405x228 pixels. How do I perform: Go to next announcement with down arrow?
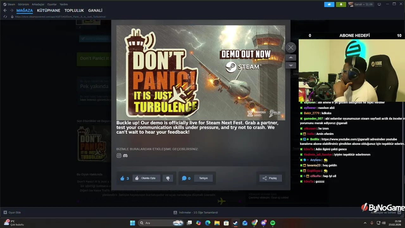click(291, 65)
